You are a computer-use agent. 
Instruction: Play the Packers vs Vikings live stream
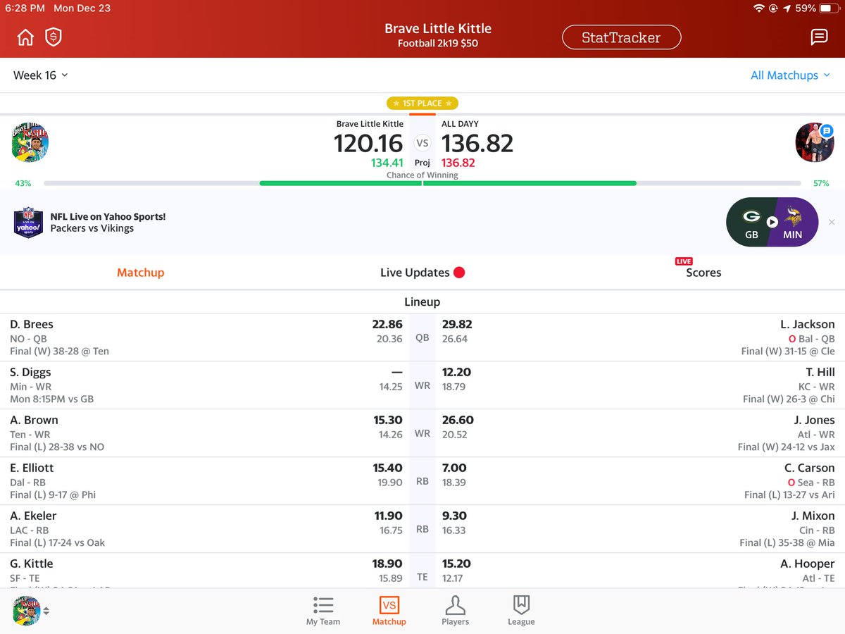(772, 222)
